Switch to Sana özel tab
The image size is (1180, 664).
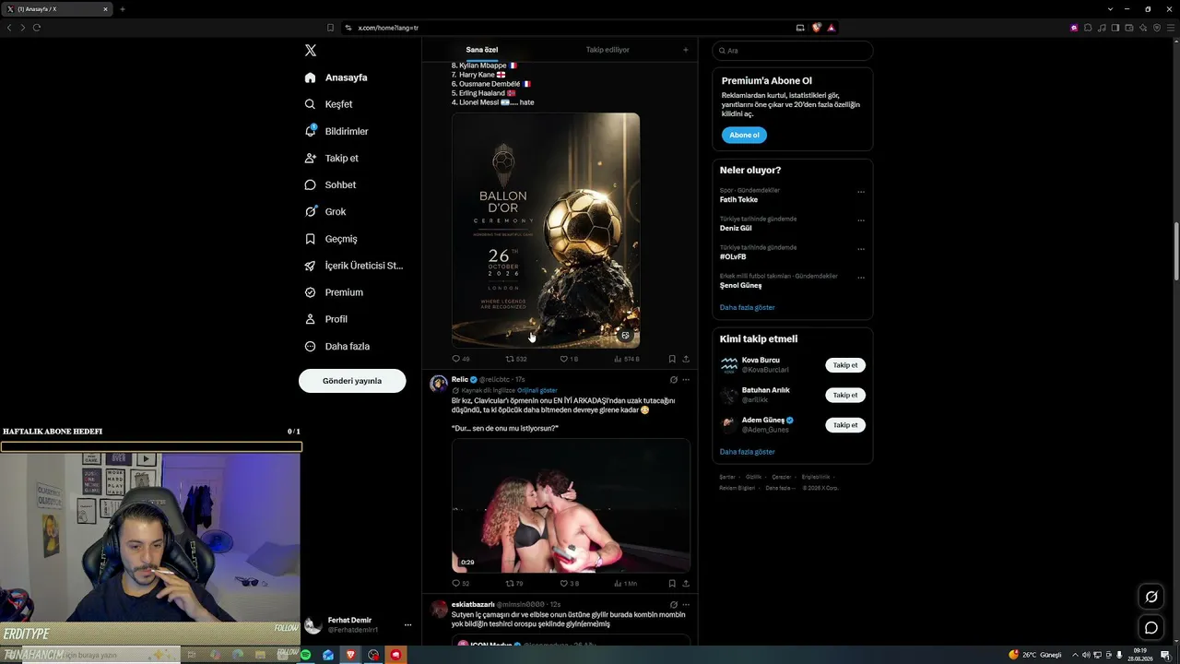(482, 50)
